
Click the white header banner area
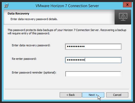tap(59, 17)
